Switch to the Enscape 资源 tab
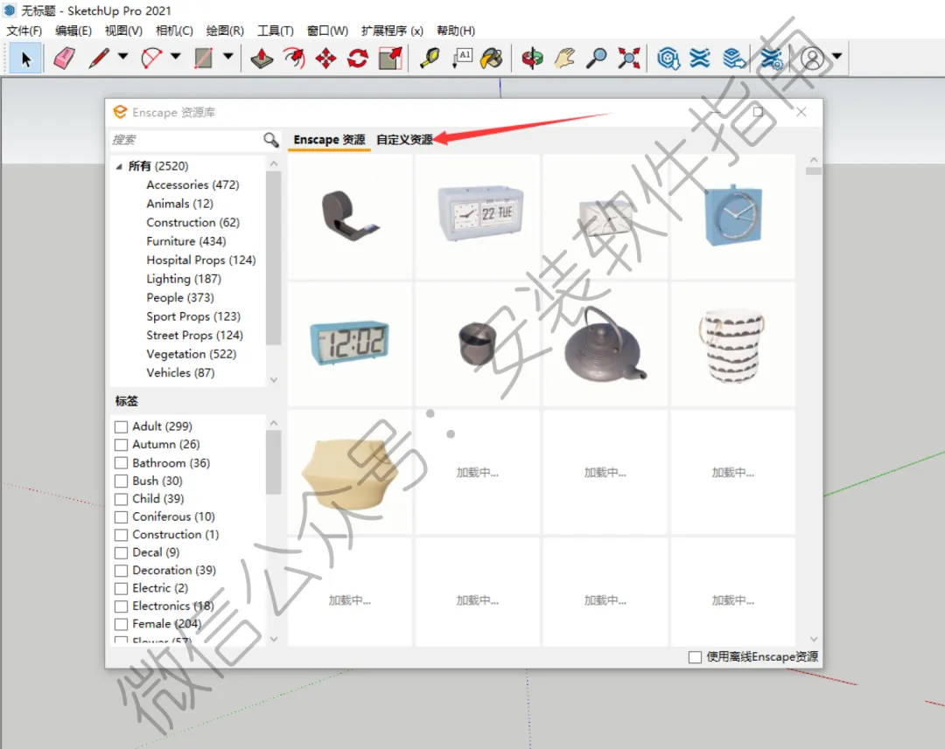 click(329, 140)
